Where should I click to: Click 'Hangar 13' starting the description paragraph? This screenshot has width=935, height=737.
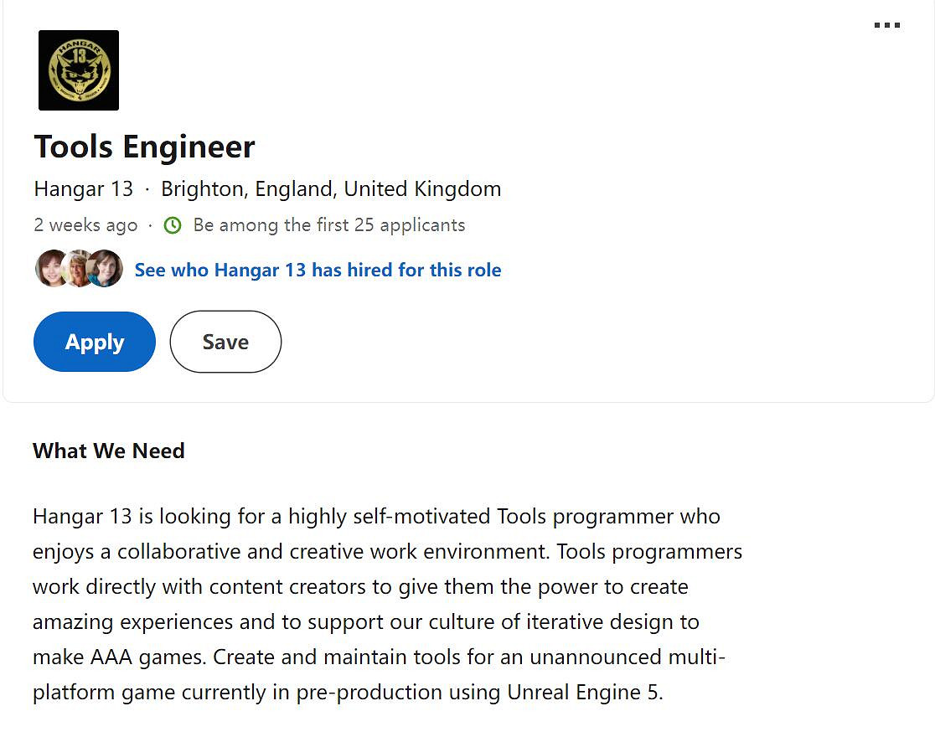pyautogui.click(x=82, y=516)
